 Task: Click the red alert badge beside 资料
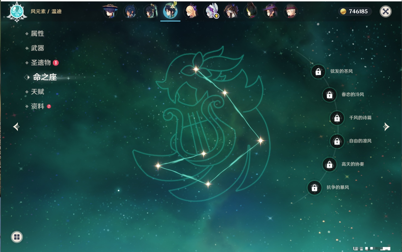click(49, 106)
